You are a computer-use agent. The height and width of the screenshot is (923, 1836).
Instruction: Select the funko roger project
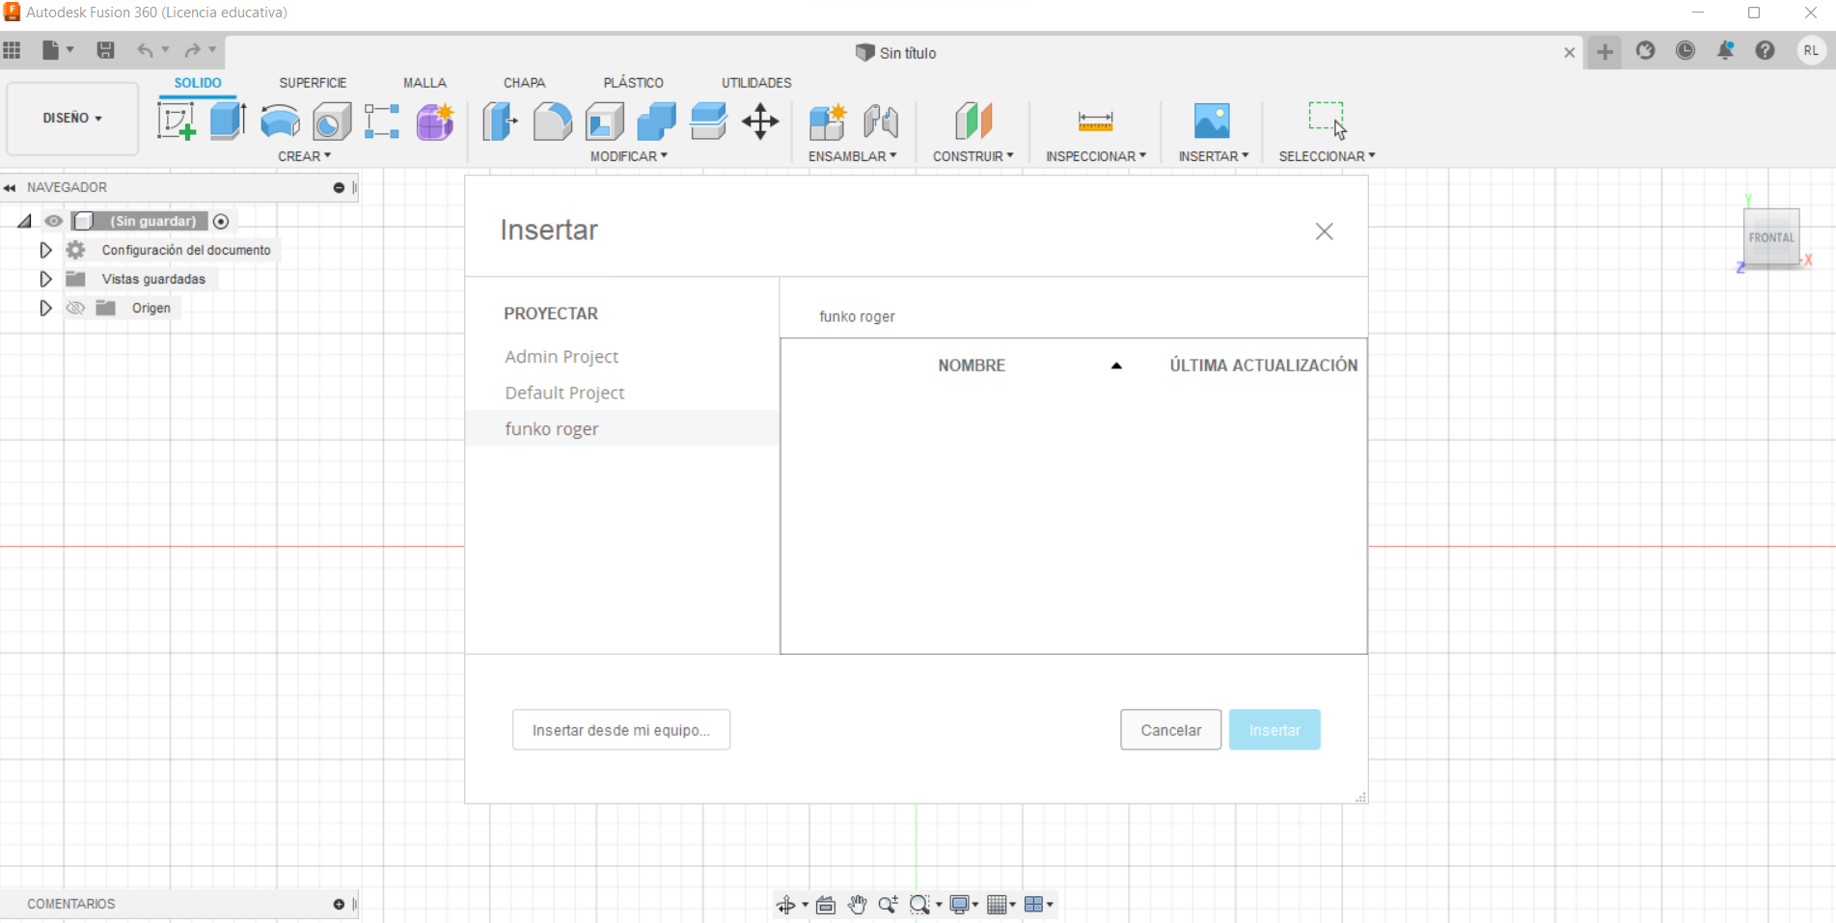[x=622, y=428]
